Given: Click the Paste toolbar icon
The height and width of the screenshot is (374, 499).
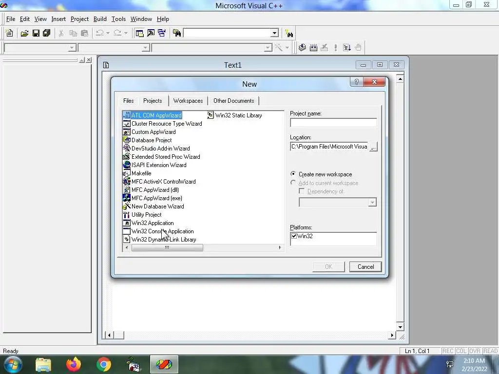Looking at the screenshot, I should coord(84,33).
